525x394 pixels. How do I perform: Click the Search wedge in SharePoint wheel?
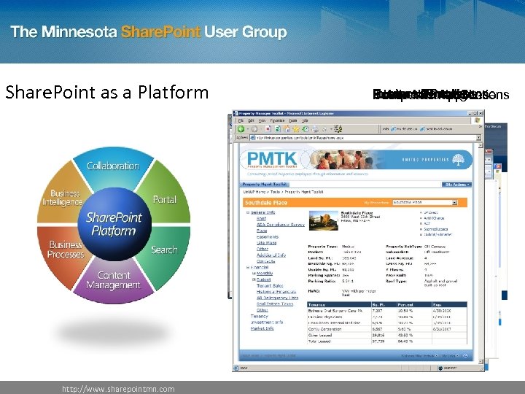point(164,250)
